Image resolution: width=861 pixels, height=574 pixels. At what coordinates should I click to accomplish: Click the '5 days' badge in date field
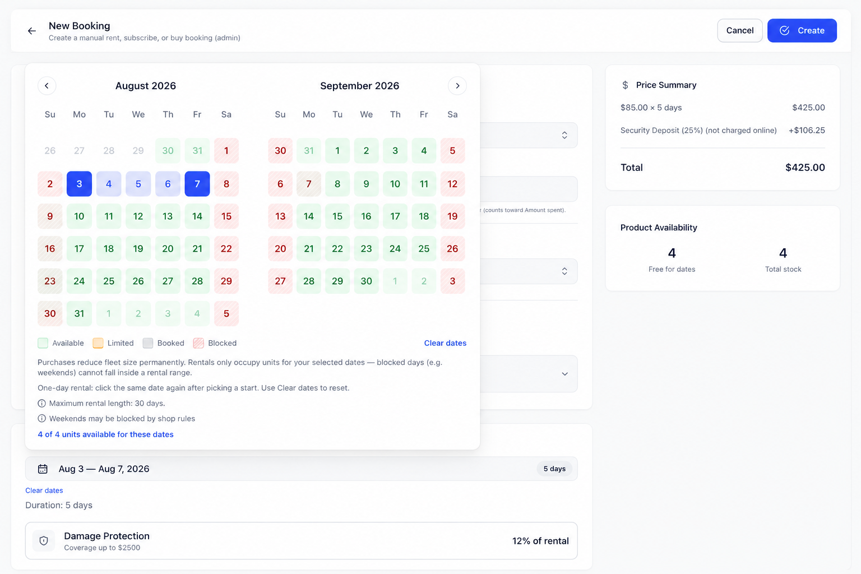[554, 469]
